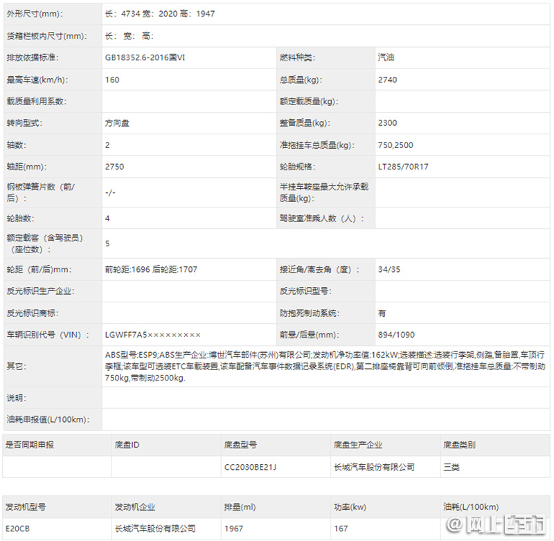Image resolution: width=554 pixels, height=541 pixels.
Task: Click the 轮胎规格 label
Action: 297,167
